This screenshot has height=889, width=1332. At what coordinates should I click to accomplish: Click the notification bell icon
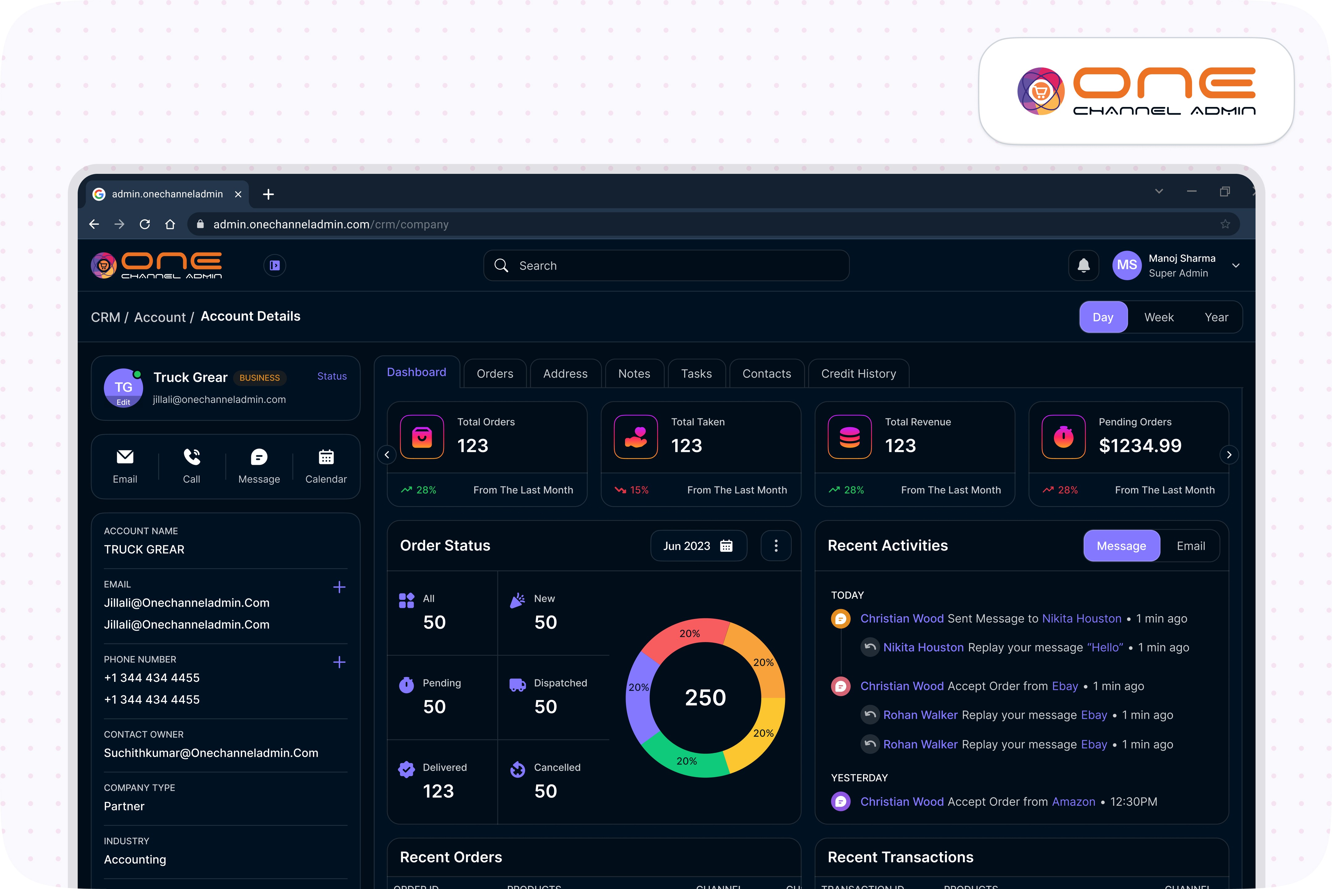click(x=1083, y=265)
